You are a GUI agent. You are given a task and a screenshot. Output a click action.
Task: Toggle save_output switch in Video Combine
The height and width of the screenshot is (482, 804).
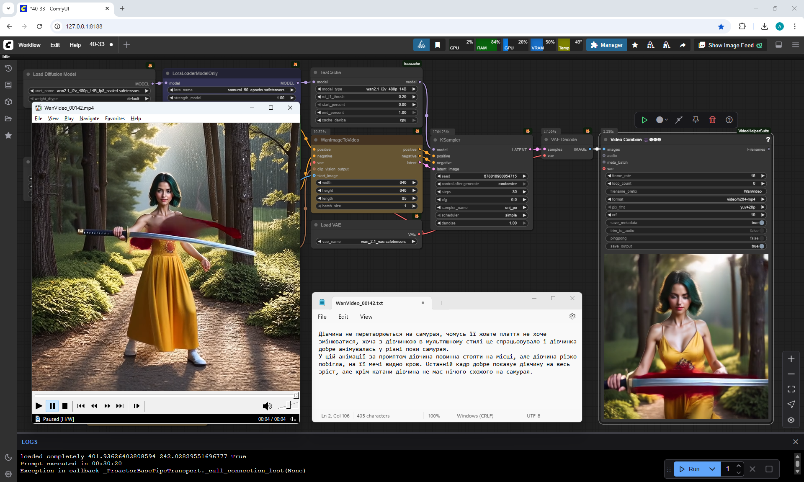762,246
